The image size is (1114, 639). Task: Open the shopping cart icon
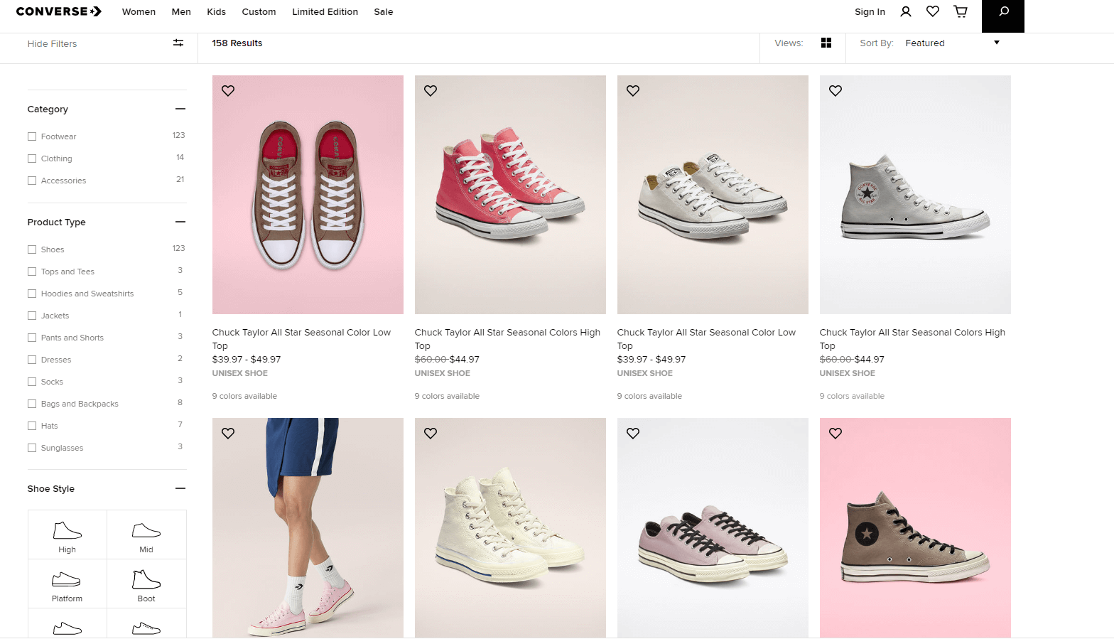[x=961, y=11]
